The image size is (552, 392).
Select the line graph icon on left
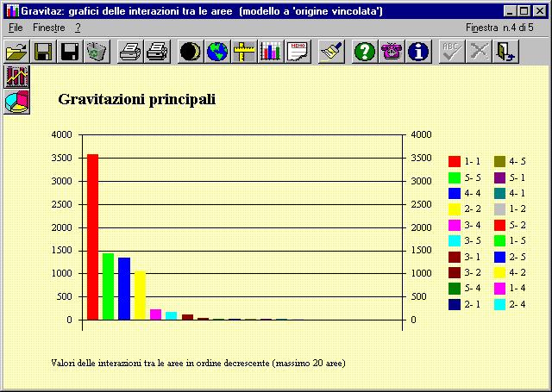(x=16, y=77)
